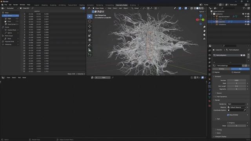Viewport: 251px width, 141px height.
Task: Select the Cursor tool in viewport toolbar
Action: click(90, 21)
